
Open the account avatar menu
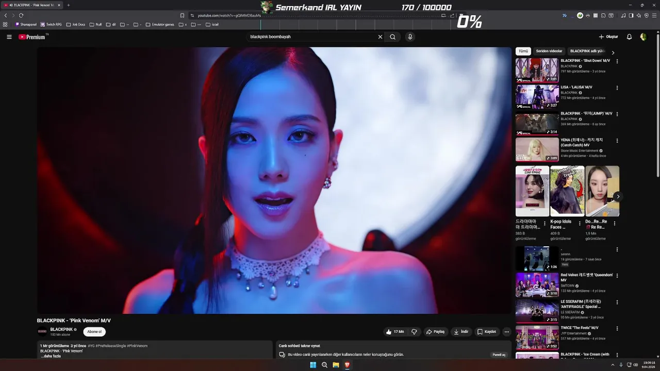[643, 37]
